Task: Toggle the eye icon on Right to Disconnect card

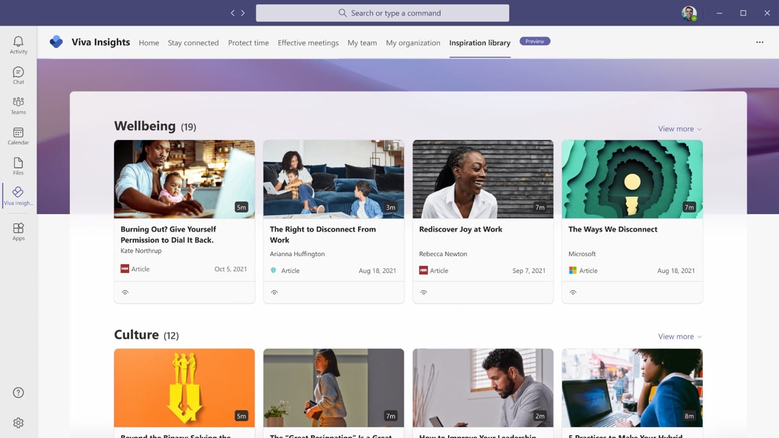Action: tap(275, 293)
